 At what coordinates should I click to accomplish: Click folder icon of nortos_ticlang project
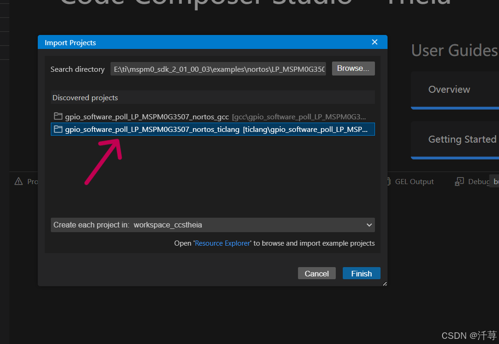pyautogui.click(x=58, y=129)
